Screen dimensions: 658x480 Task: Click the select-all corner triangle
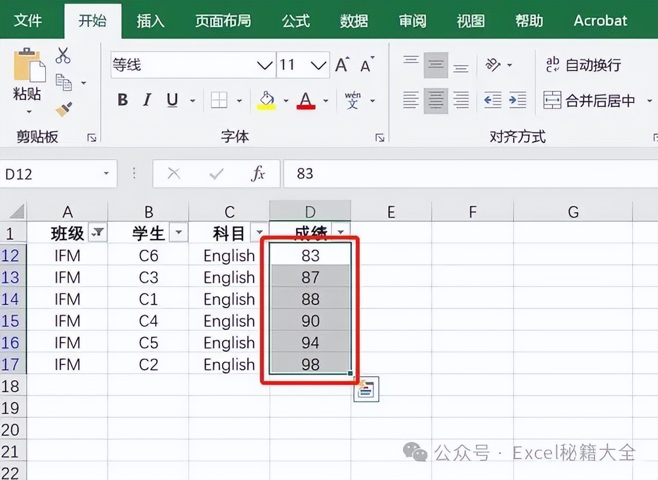click(17, 211)
